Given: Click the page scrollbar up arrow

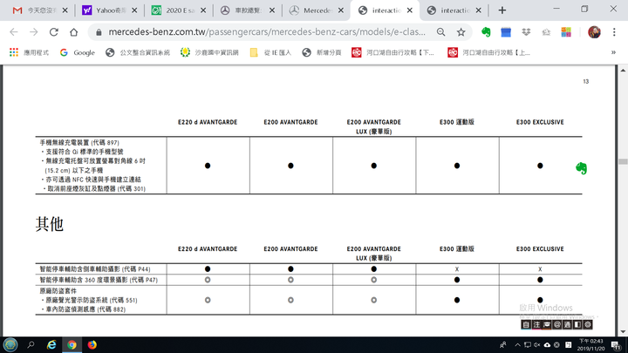Looking at the screenshot, I should coord(623,71).
